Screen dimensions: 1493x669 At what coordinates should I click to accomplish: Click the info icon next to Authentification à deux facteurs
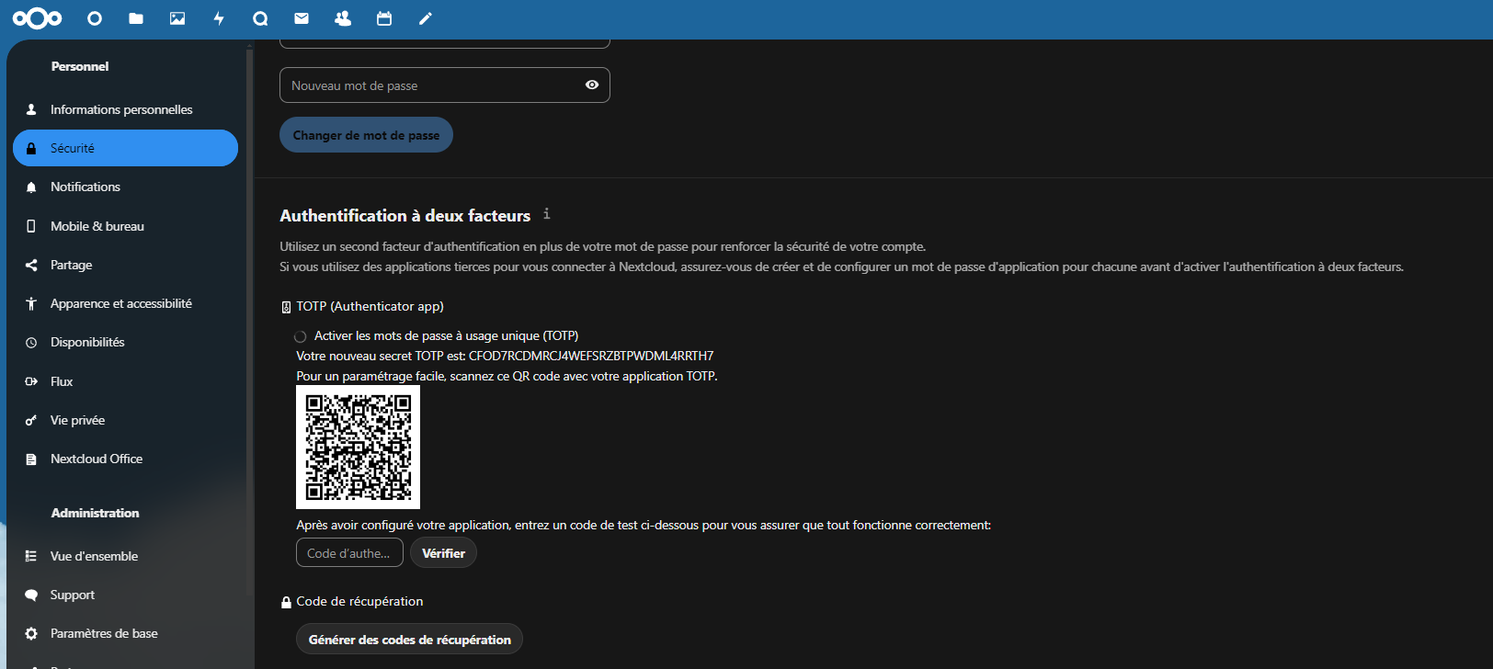pos(546,213)
